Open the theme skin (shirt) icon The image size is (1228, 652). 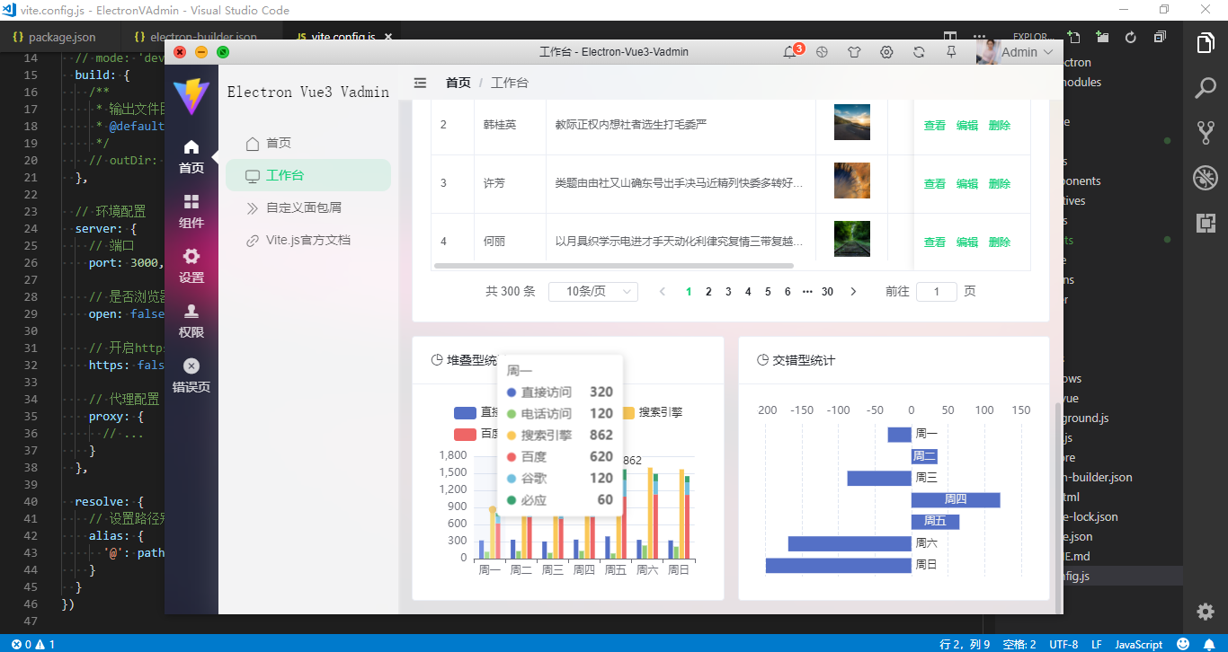tap(854, 51)
